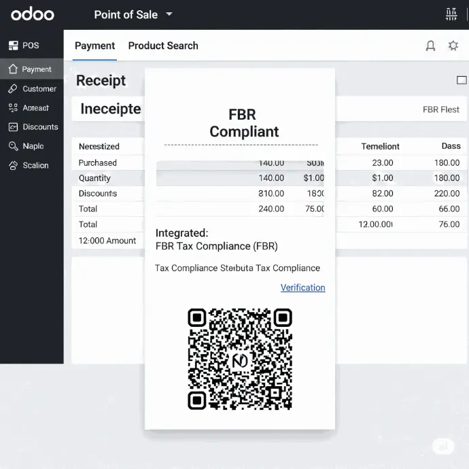Open Discounts in the sidebar
The image size is (469, 469).
(32, 127)
